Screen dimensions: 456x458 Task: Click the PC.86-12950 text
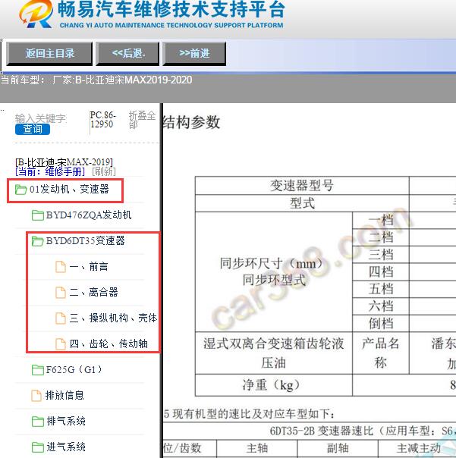click(103, 120)
